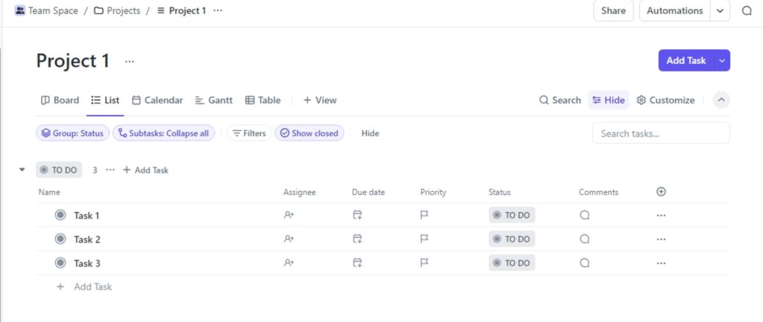Collapse the TO DO group triangle

click(22, 170)
